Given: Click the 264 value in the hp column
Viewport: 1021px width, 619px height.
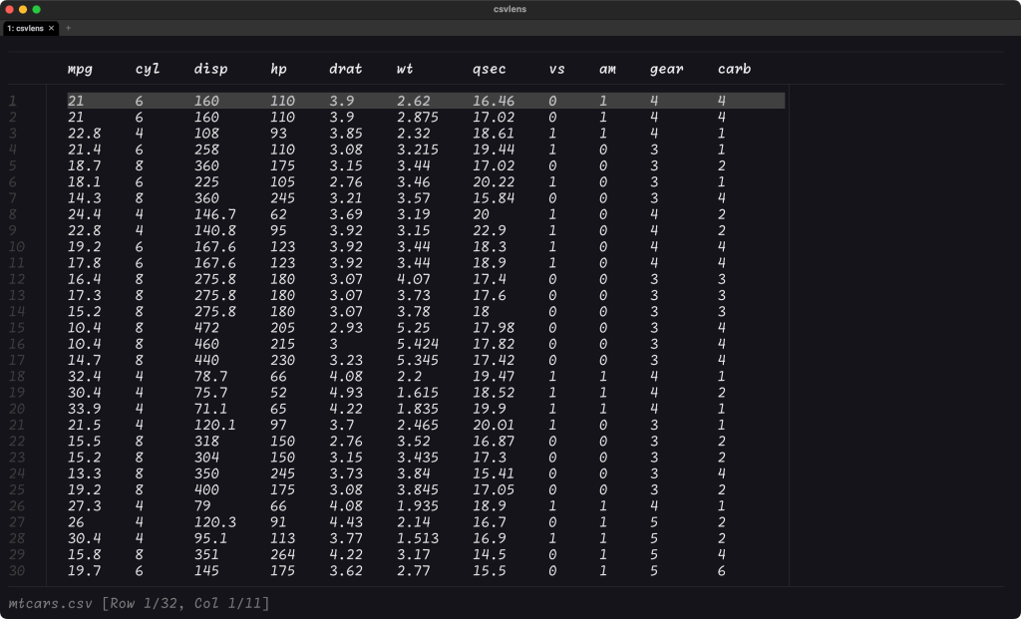Looking at the screenshot, I should pos(282,555).
